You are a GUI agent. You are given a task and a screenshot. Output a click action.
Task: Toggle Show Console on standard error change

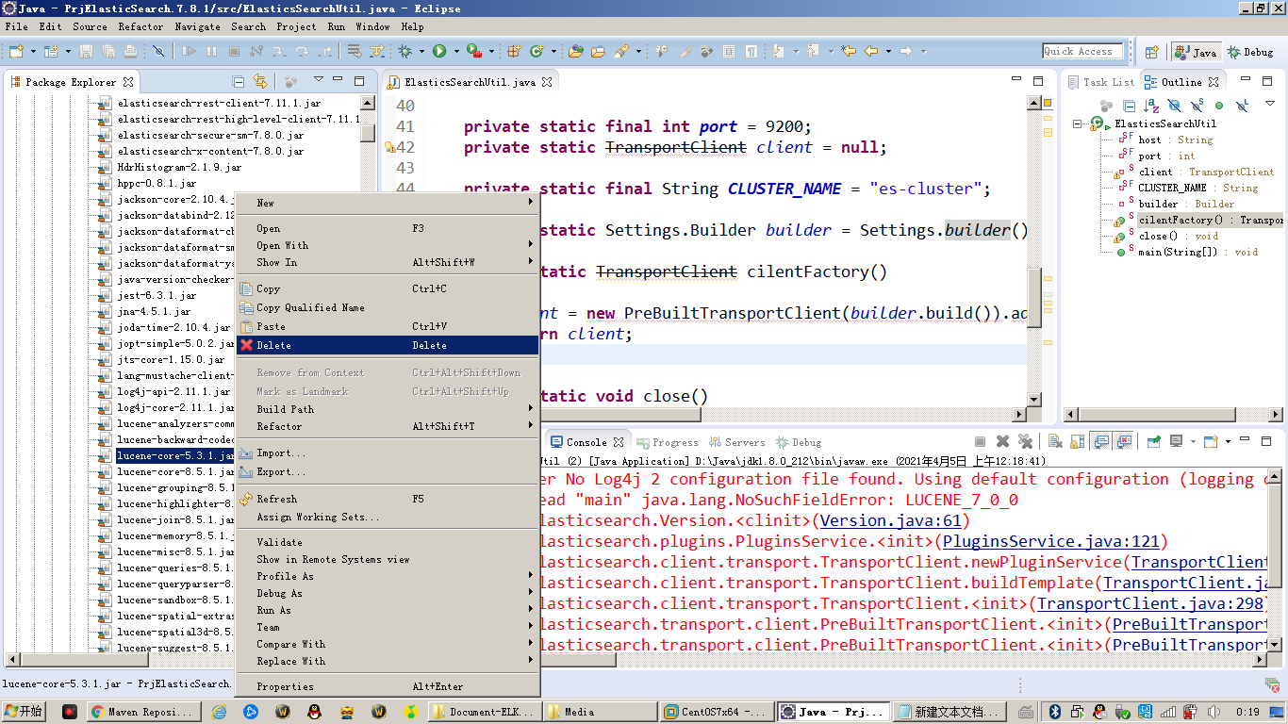tap(1123, 441)
